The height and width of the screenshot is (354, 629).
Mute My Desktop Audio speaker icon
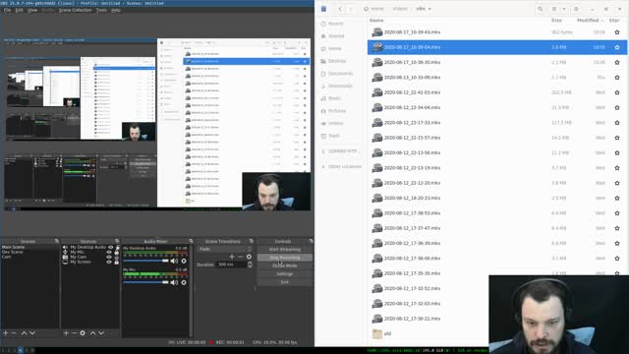(174, 261)
